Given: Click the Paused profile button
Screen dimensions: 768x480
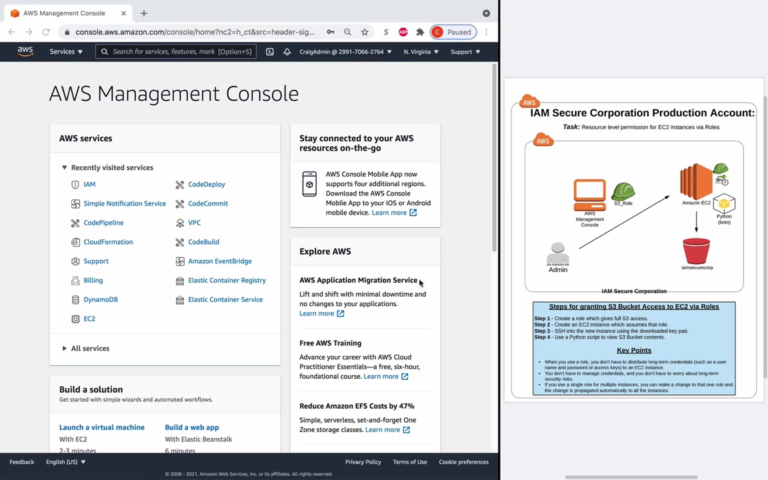Looking at the screenshot, I should (x=453, y=32).
